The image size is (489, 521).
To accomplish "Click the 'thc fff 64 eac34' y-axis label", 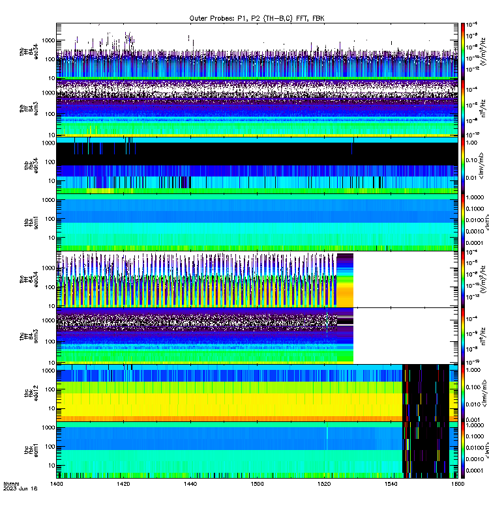I will click(29, 279).
